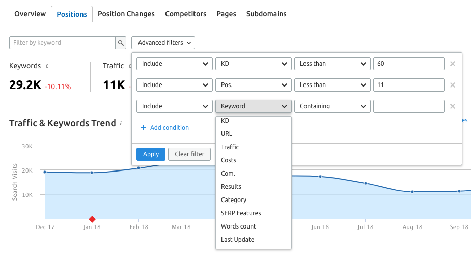The image size is (471, 257).
Task: Open the Competitors tab
Action: click(186, 14)
